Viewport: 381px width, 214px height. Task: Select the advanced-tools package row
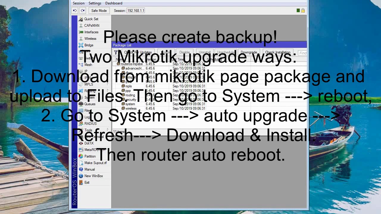pos(209,68)
